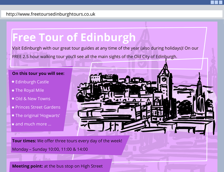Select the star icon next to Old & New Towns
The width and height of the screenshot is (224, 172).
(13, 99)
